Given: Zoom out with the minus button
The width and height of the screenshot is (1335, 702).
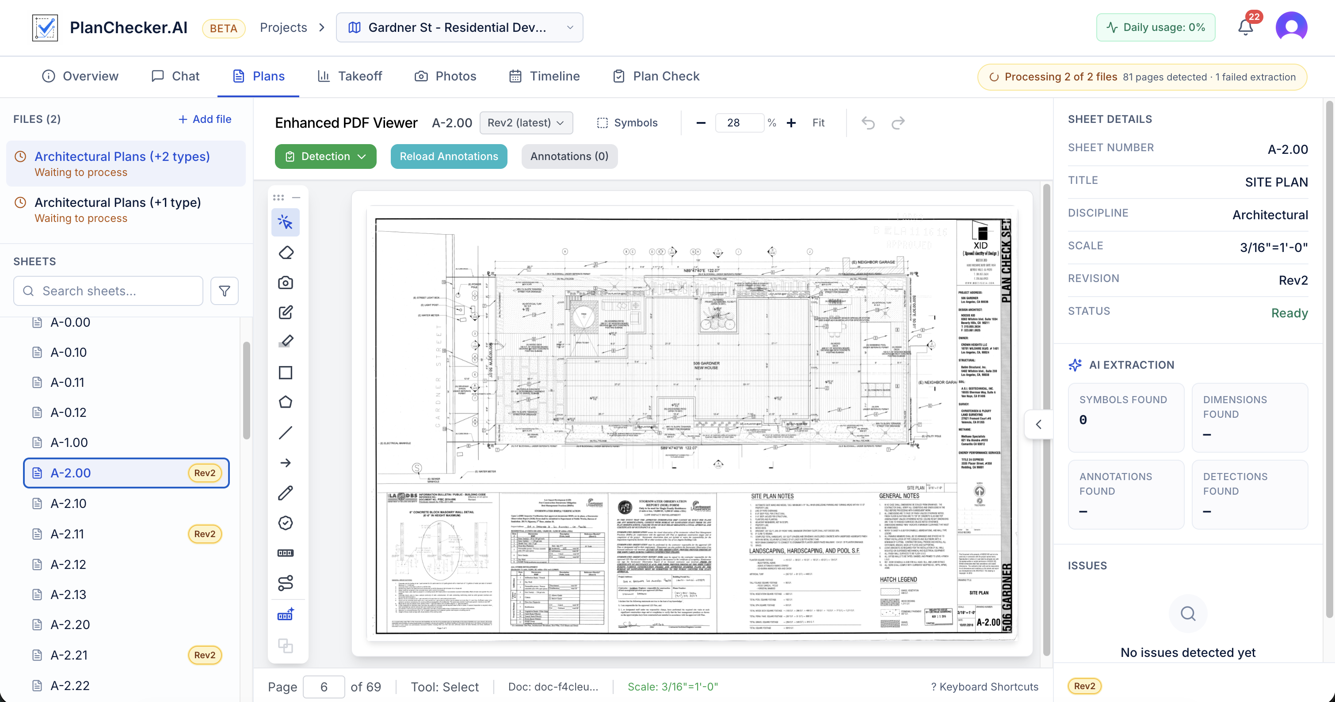Looking at the screenshot, I should click(x=701, y=123).
